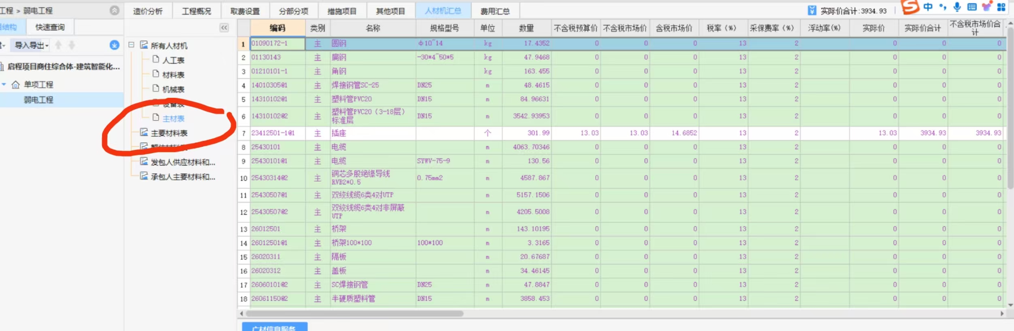Collapse the left navigation panel arrow icon
1014x331 pixels.
coord(115,11)
